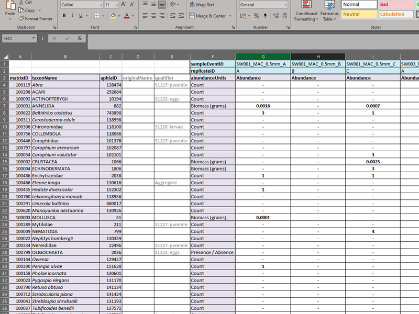The width and height of the screenshot is (419, 314).
Task: Expand the General number format dropdown
Action: pos(285,5)
